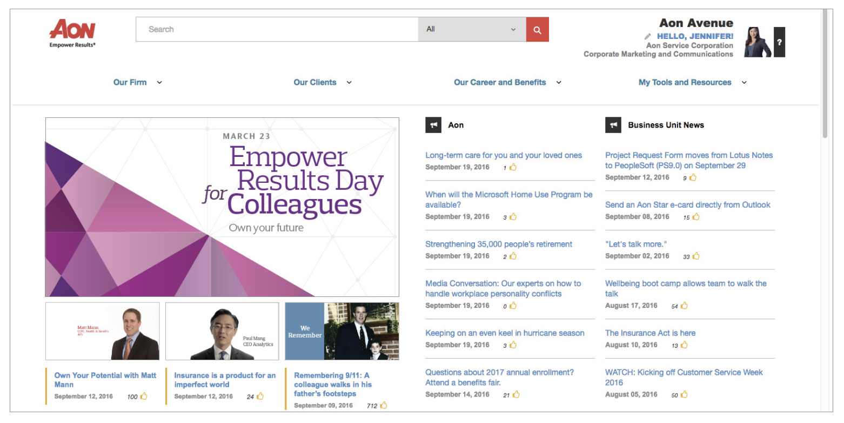This screenshot has height=423, width=844.
Task: Click the pencil edit icon beside Hello Jennifer
Action: [x=648, y=36]
